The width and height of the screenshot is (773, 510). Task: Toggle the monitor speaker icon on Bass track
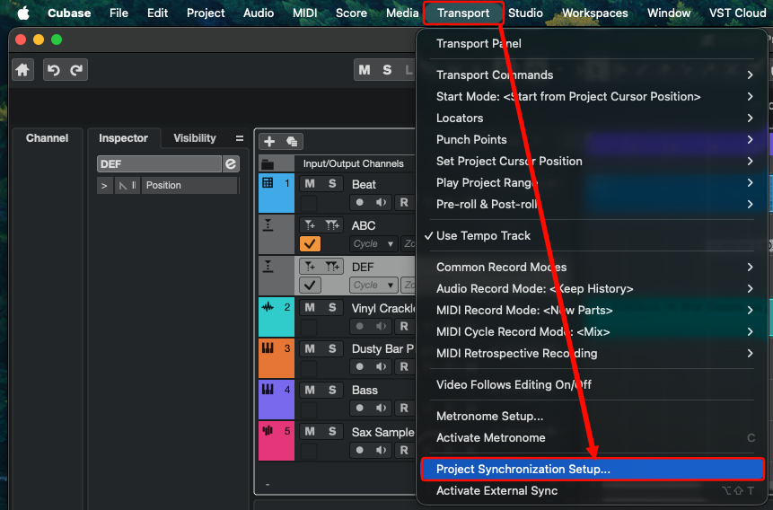[381, 408]
